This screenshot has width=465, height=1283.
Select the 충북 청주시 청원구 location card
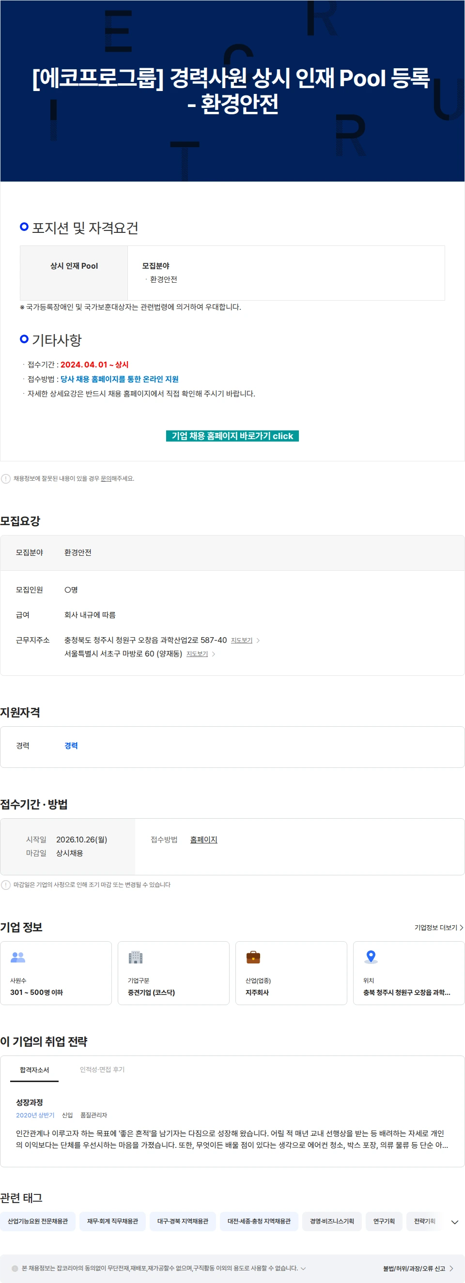coord(409,973)
